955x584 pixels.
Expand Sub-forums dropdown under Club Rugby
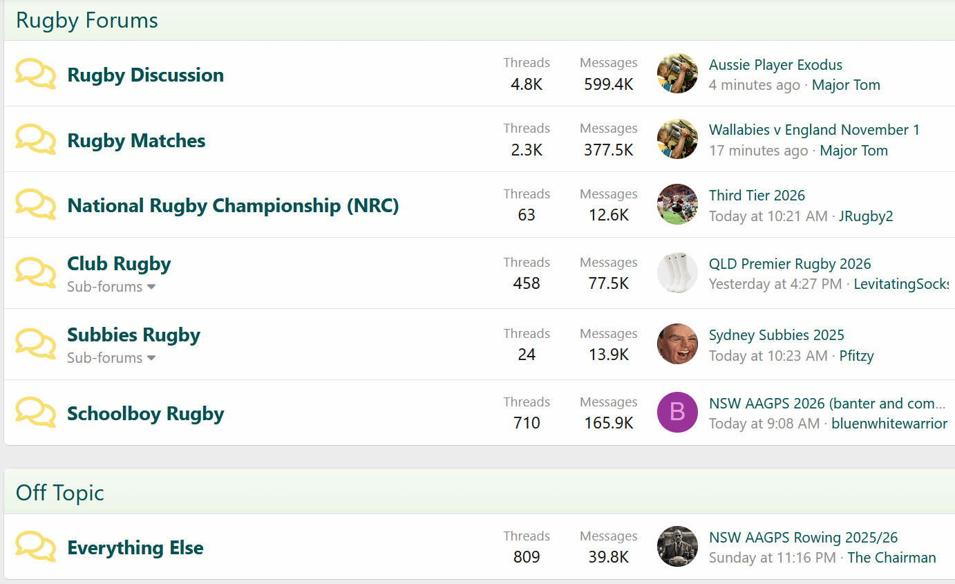pyautogui.click(x=111, y=287)
